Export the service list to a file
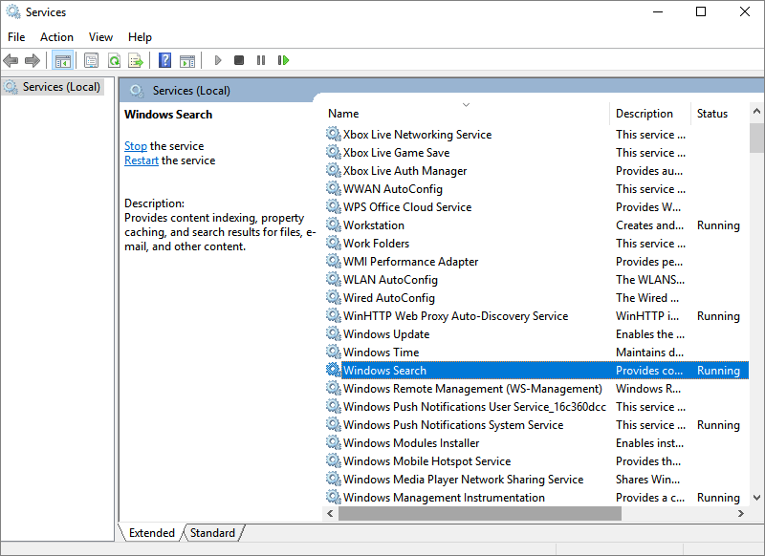This screenshot has width=765, height=556. [137, 60]
